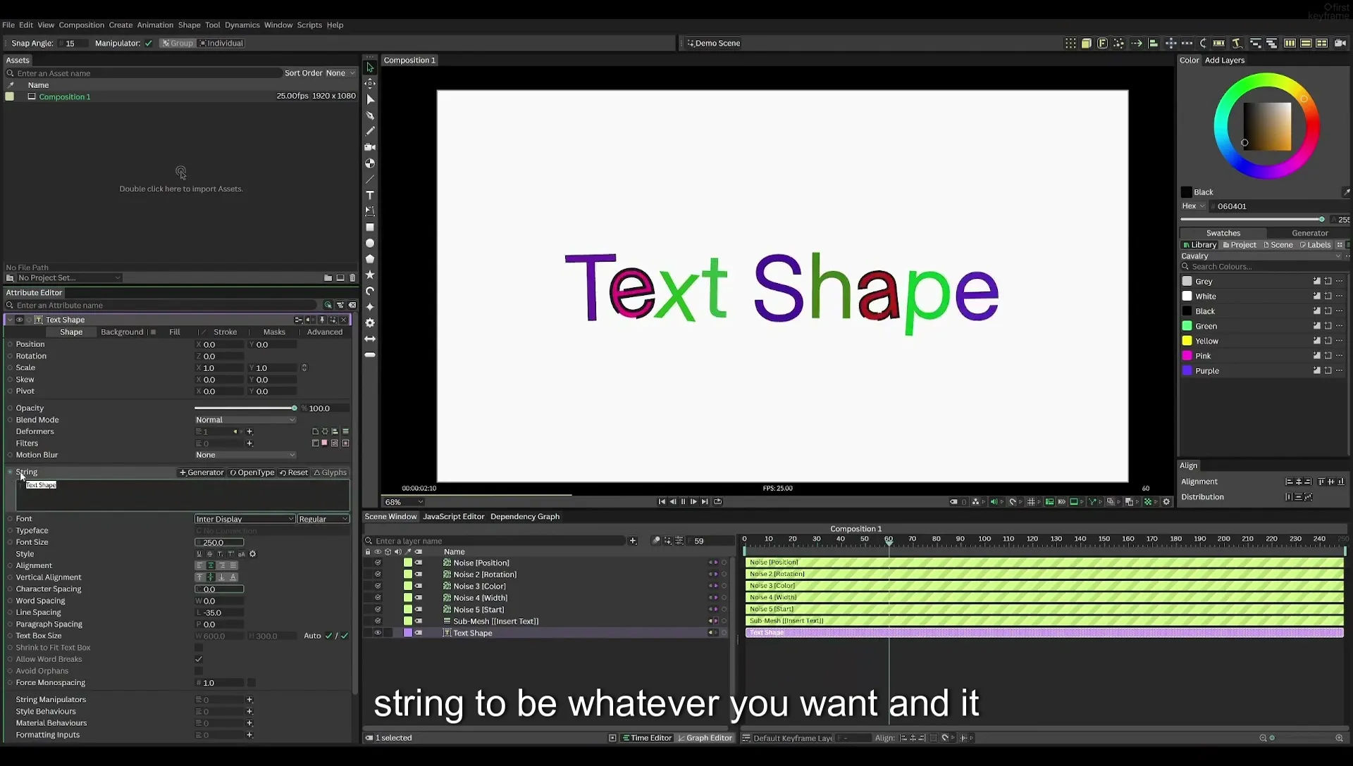This screenshot has height=766, width=1353.
Task: Open the Style settings gear icon
Action: tap(253, 554)
